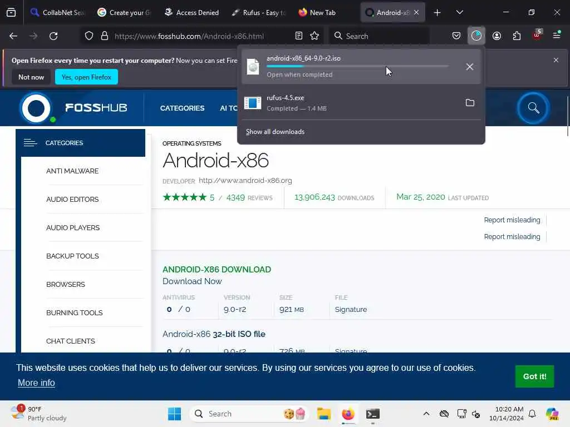
Task: Open a new tab with plus button
Action: (x=438, y=13)
